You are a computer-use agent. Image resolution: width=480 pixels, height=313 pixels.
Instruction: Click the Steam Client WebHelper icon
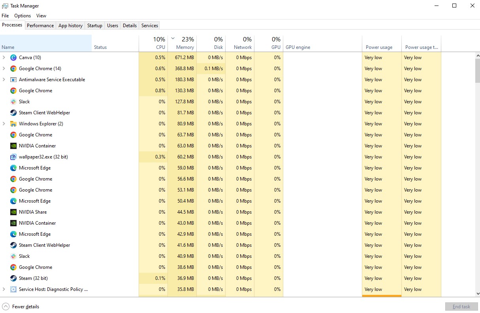tap(13, 113)
